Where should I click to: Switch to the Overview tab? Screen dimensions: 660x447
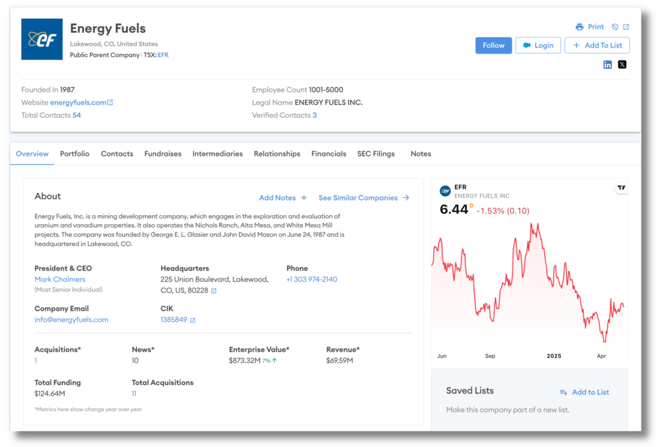point(32,154)
